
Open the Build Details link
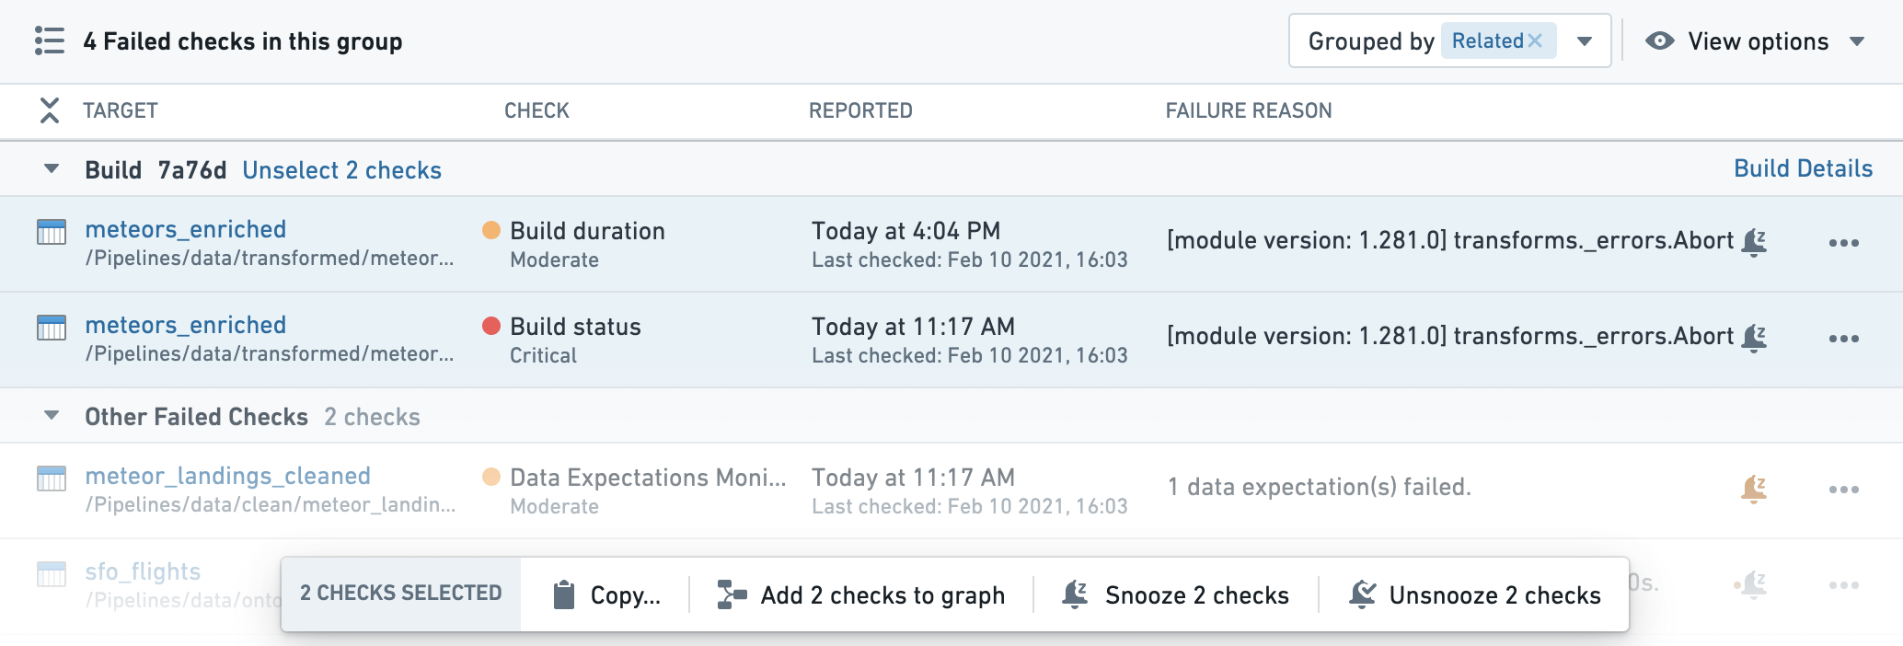[1803, 168]
